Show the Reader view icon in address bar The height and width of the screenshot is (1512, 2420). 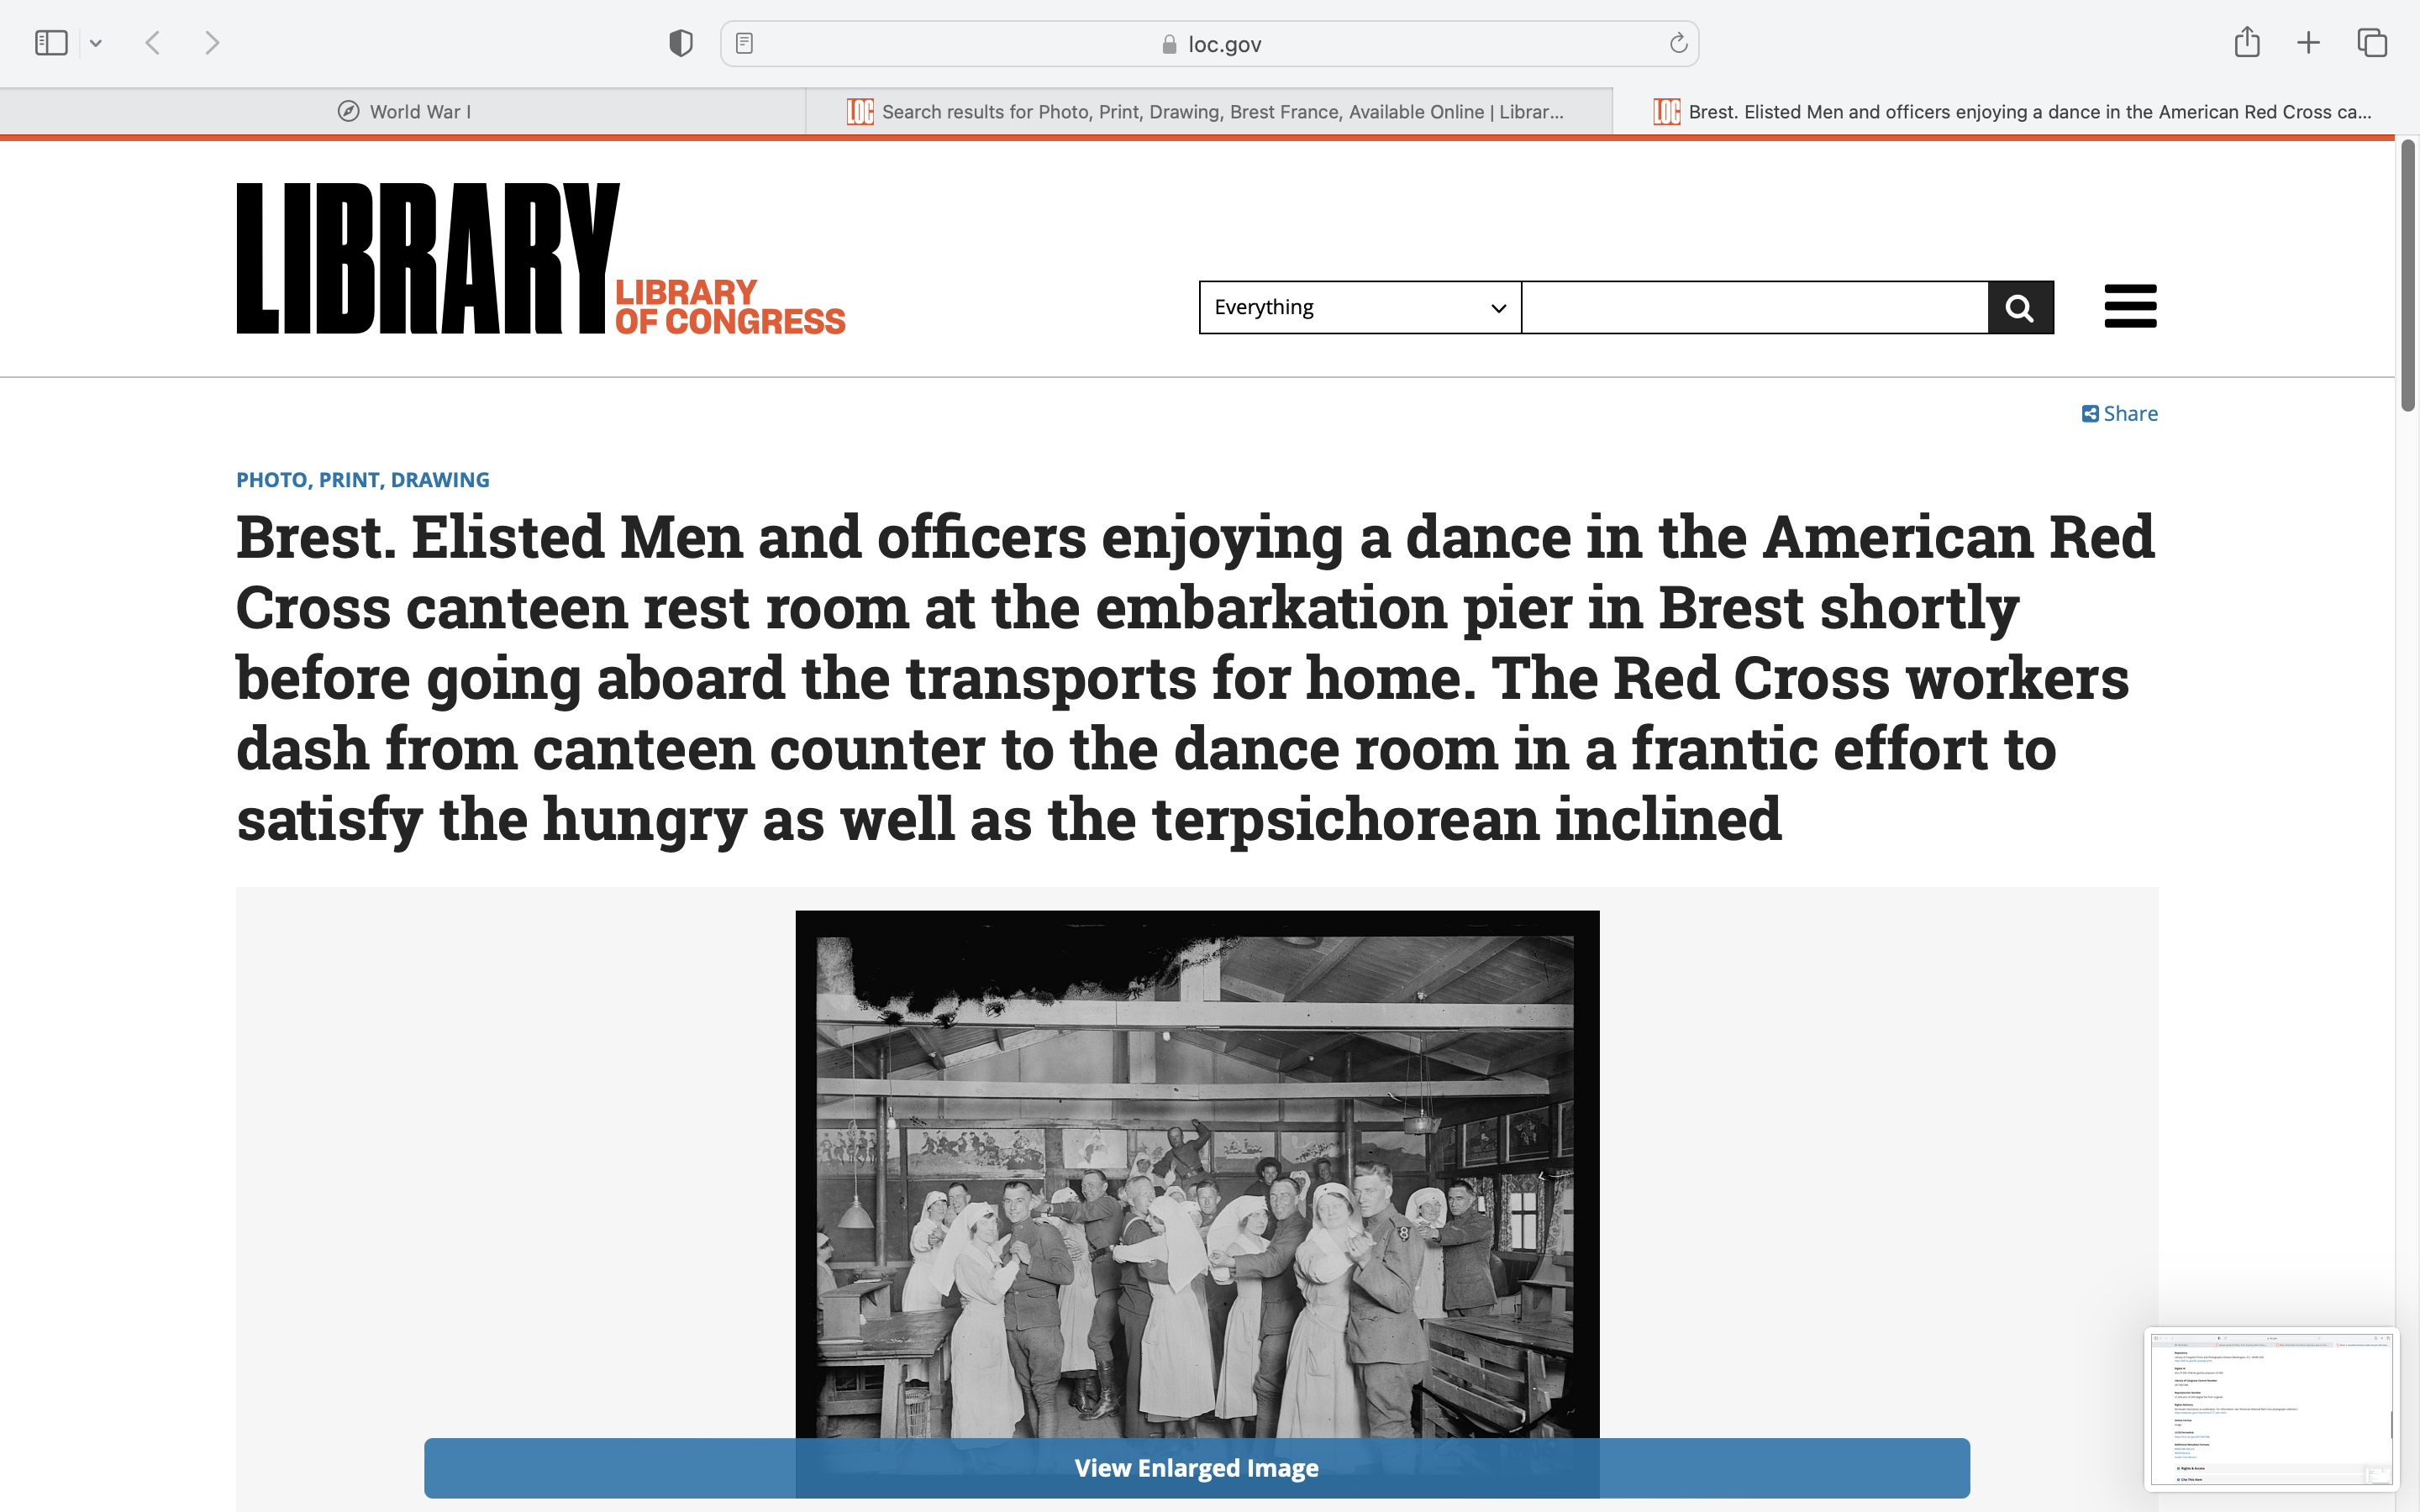click(x=744, y=43)
